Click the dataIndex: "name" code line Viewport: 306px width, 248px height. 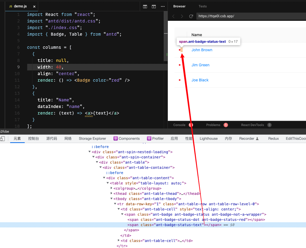[x=61, y=107]
